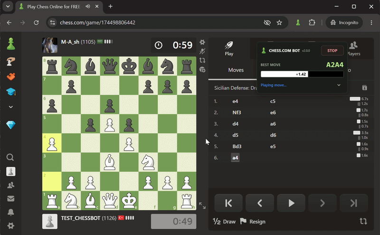Select black's move a6 in row 3
Viewport: 380px width, 235px height.
273,124
